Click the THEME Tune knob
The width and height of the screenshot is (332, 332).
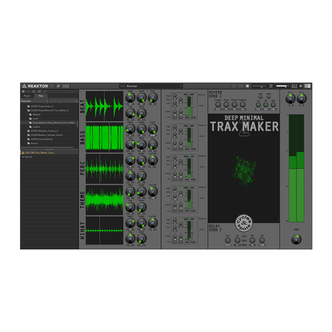[x=130, y=207]
